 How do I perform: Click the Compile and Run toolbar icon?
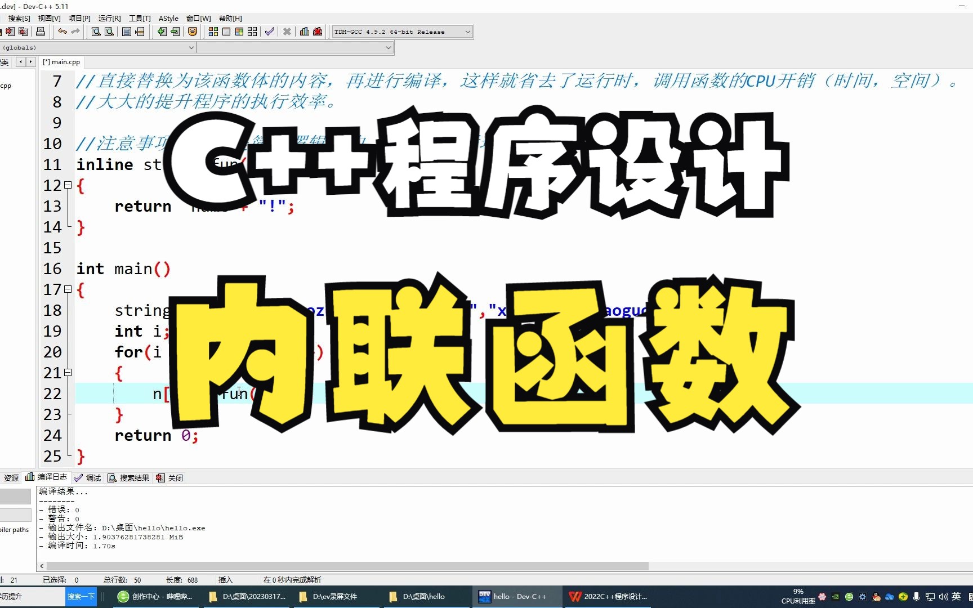click(x=239, y=32)
